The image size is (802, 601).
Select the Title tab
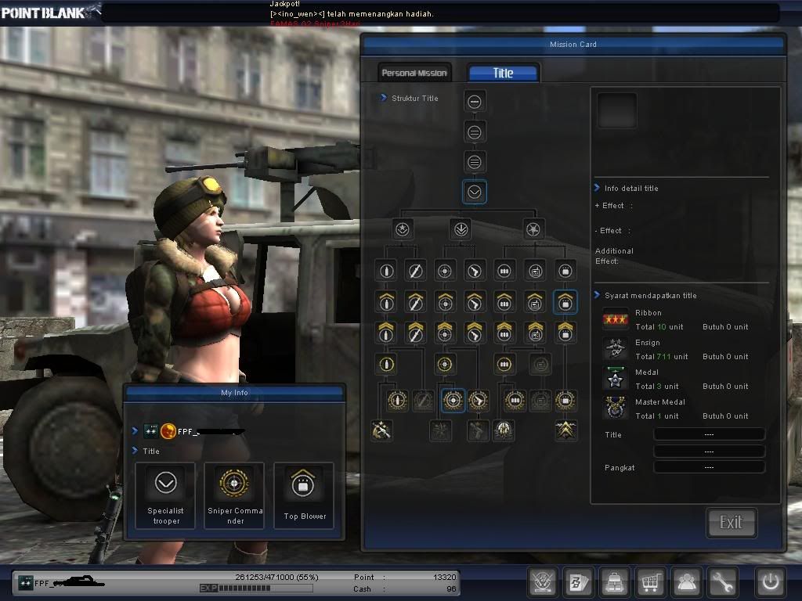[503, 73]
